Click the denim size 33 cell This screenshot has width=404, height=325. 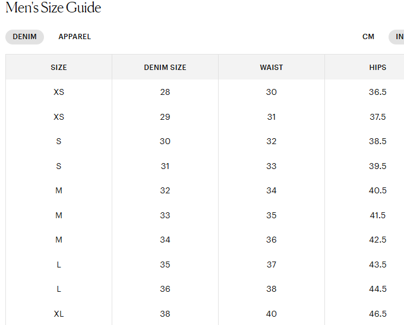[x=165, y=215]
